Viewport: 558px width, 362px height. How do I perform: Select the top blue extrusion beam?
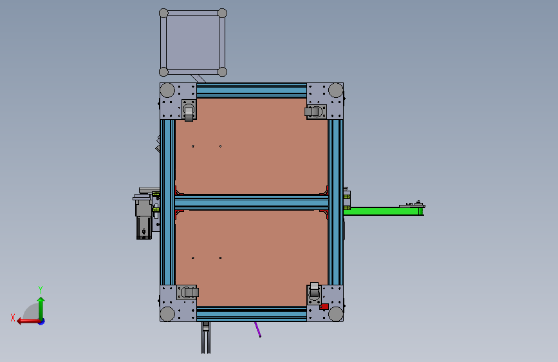252,90
